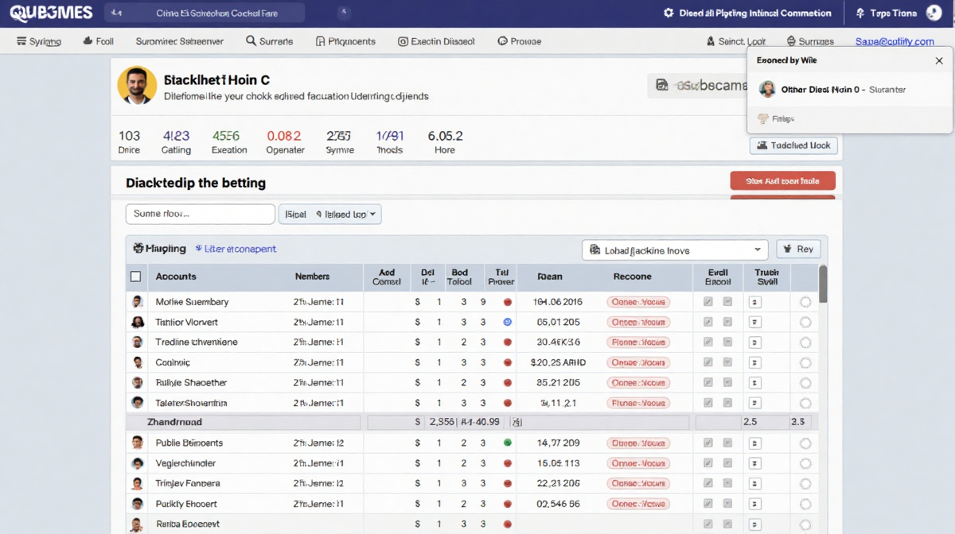Click the icon beside "Exectin Diiaeol"
Viewport: 955px width, 534px height.
tap(403, 41)
